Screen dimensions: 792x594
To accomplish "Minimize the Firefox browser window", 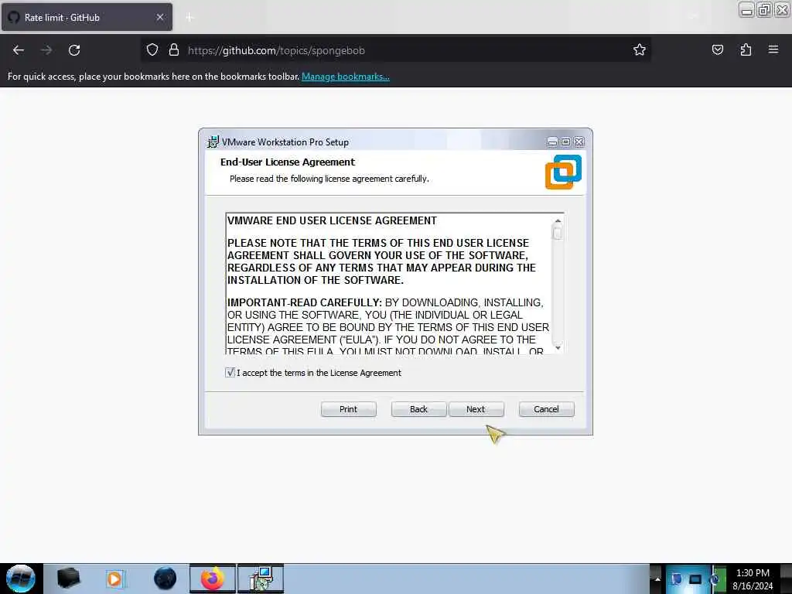I will point(746,10).
